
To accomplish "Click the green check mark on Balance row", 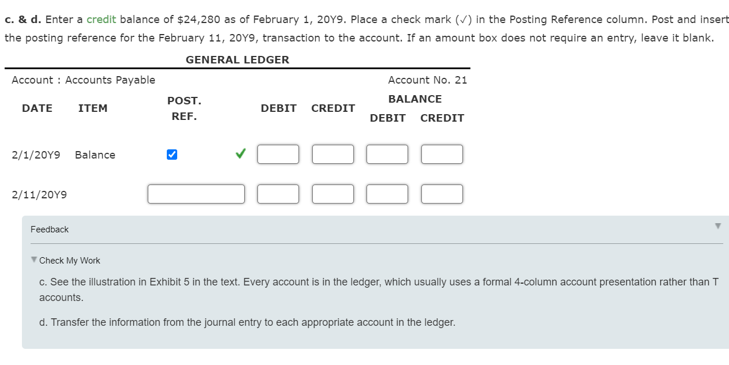I will (240, 154).
